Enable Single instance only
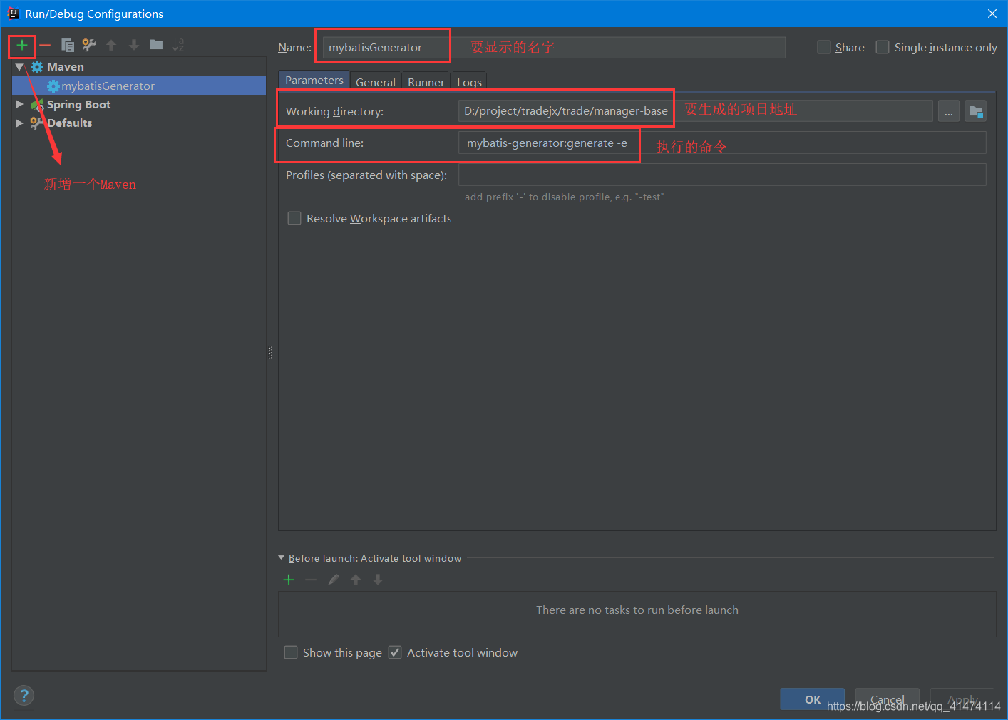This screenshot has width=1008, height=720. [883, 47]
